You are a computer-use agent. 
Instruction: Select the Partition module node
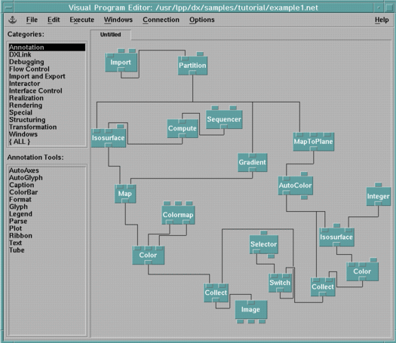192,66
